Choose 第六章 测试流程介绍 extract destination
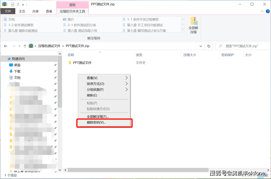This screenshot has width=271, height=179. pyautogui.click(x=80, y=31)
